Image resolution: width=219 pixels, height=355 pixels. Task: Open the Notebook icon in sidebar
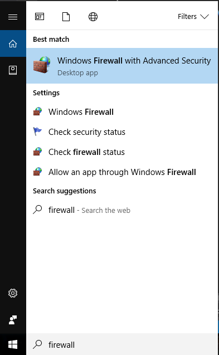point(13,70)
